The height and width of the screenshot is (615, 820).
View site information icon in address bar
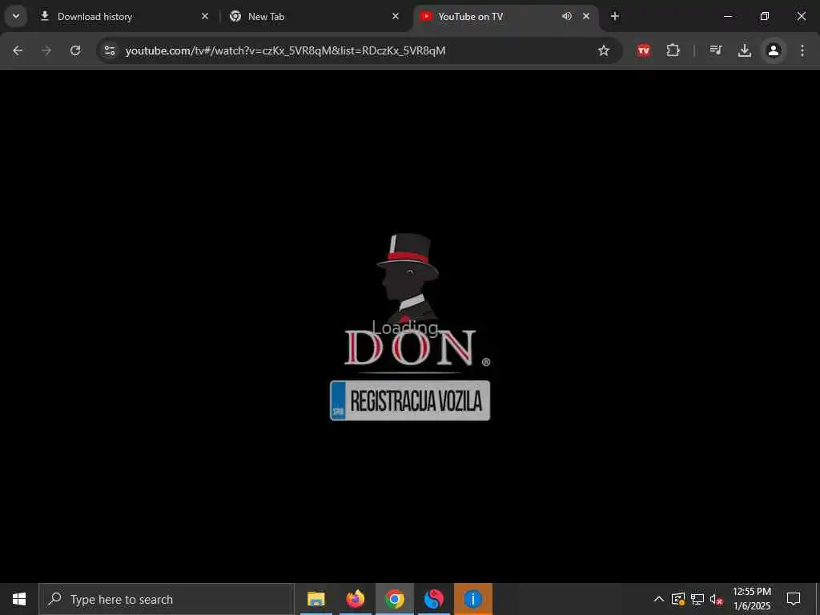pyautogui.click(x=109, y=50)
